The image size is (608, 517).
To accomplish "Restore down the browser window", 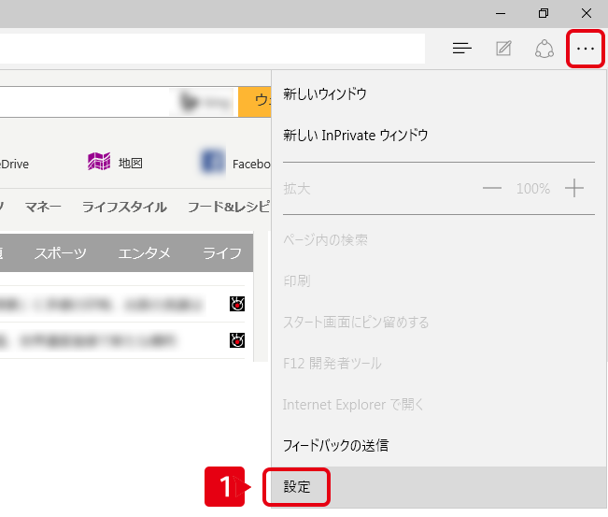I will [544, 14].
